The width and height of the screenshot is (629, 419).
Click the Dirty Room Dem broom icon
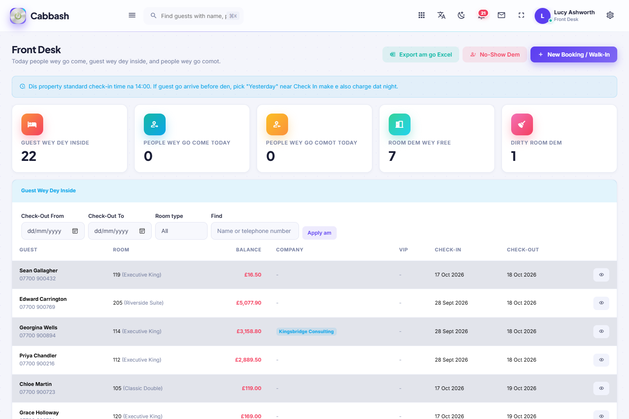[x=522, y=124]
